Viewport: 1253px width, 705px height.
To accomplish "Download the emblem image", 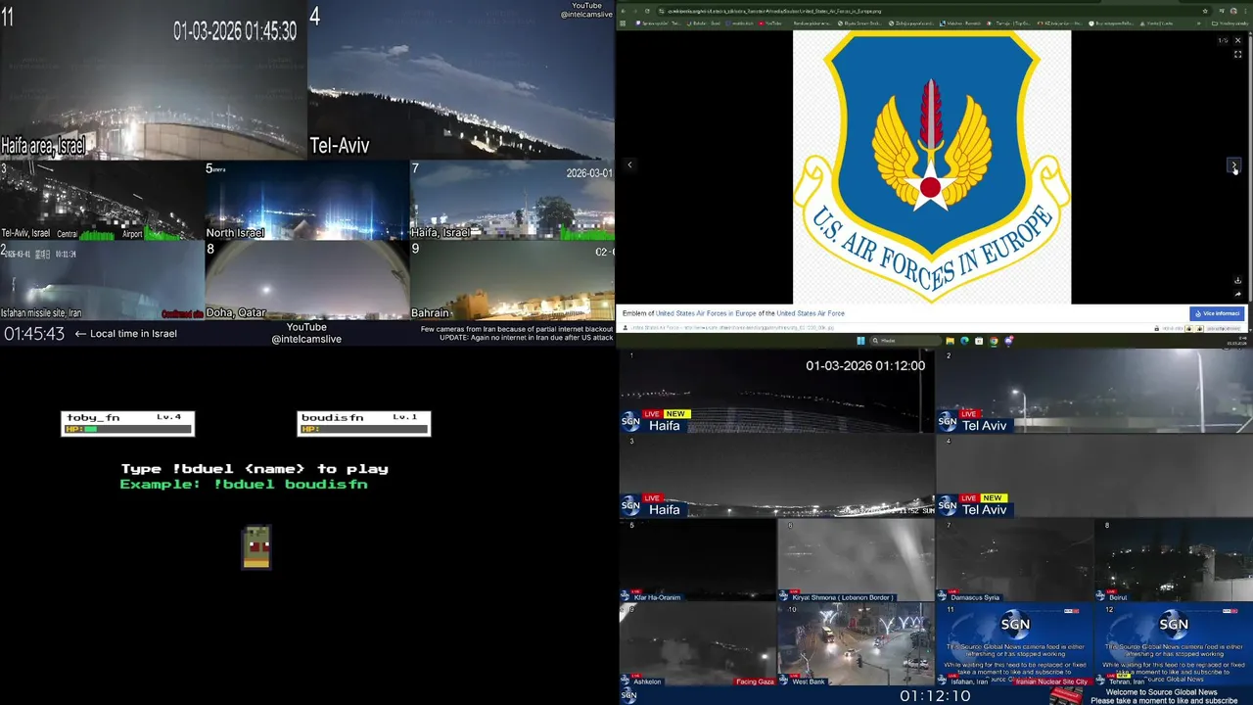I will point(1237,281).
